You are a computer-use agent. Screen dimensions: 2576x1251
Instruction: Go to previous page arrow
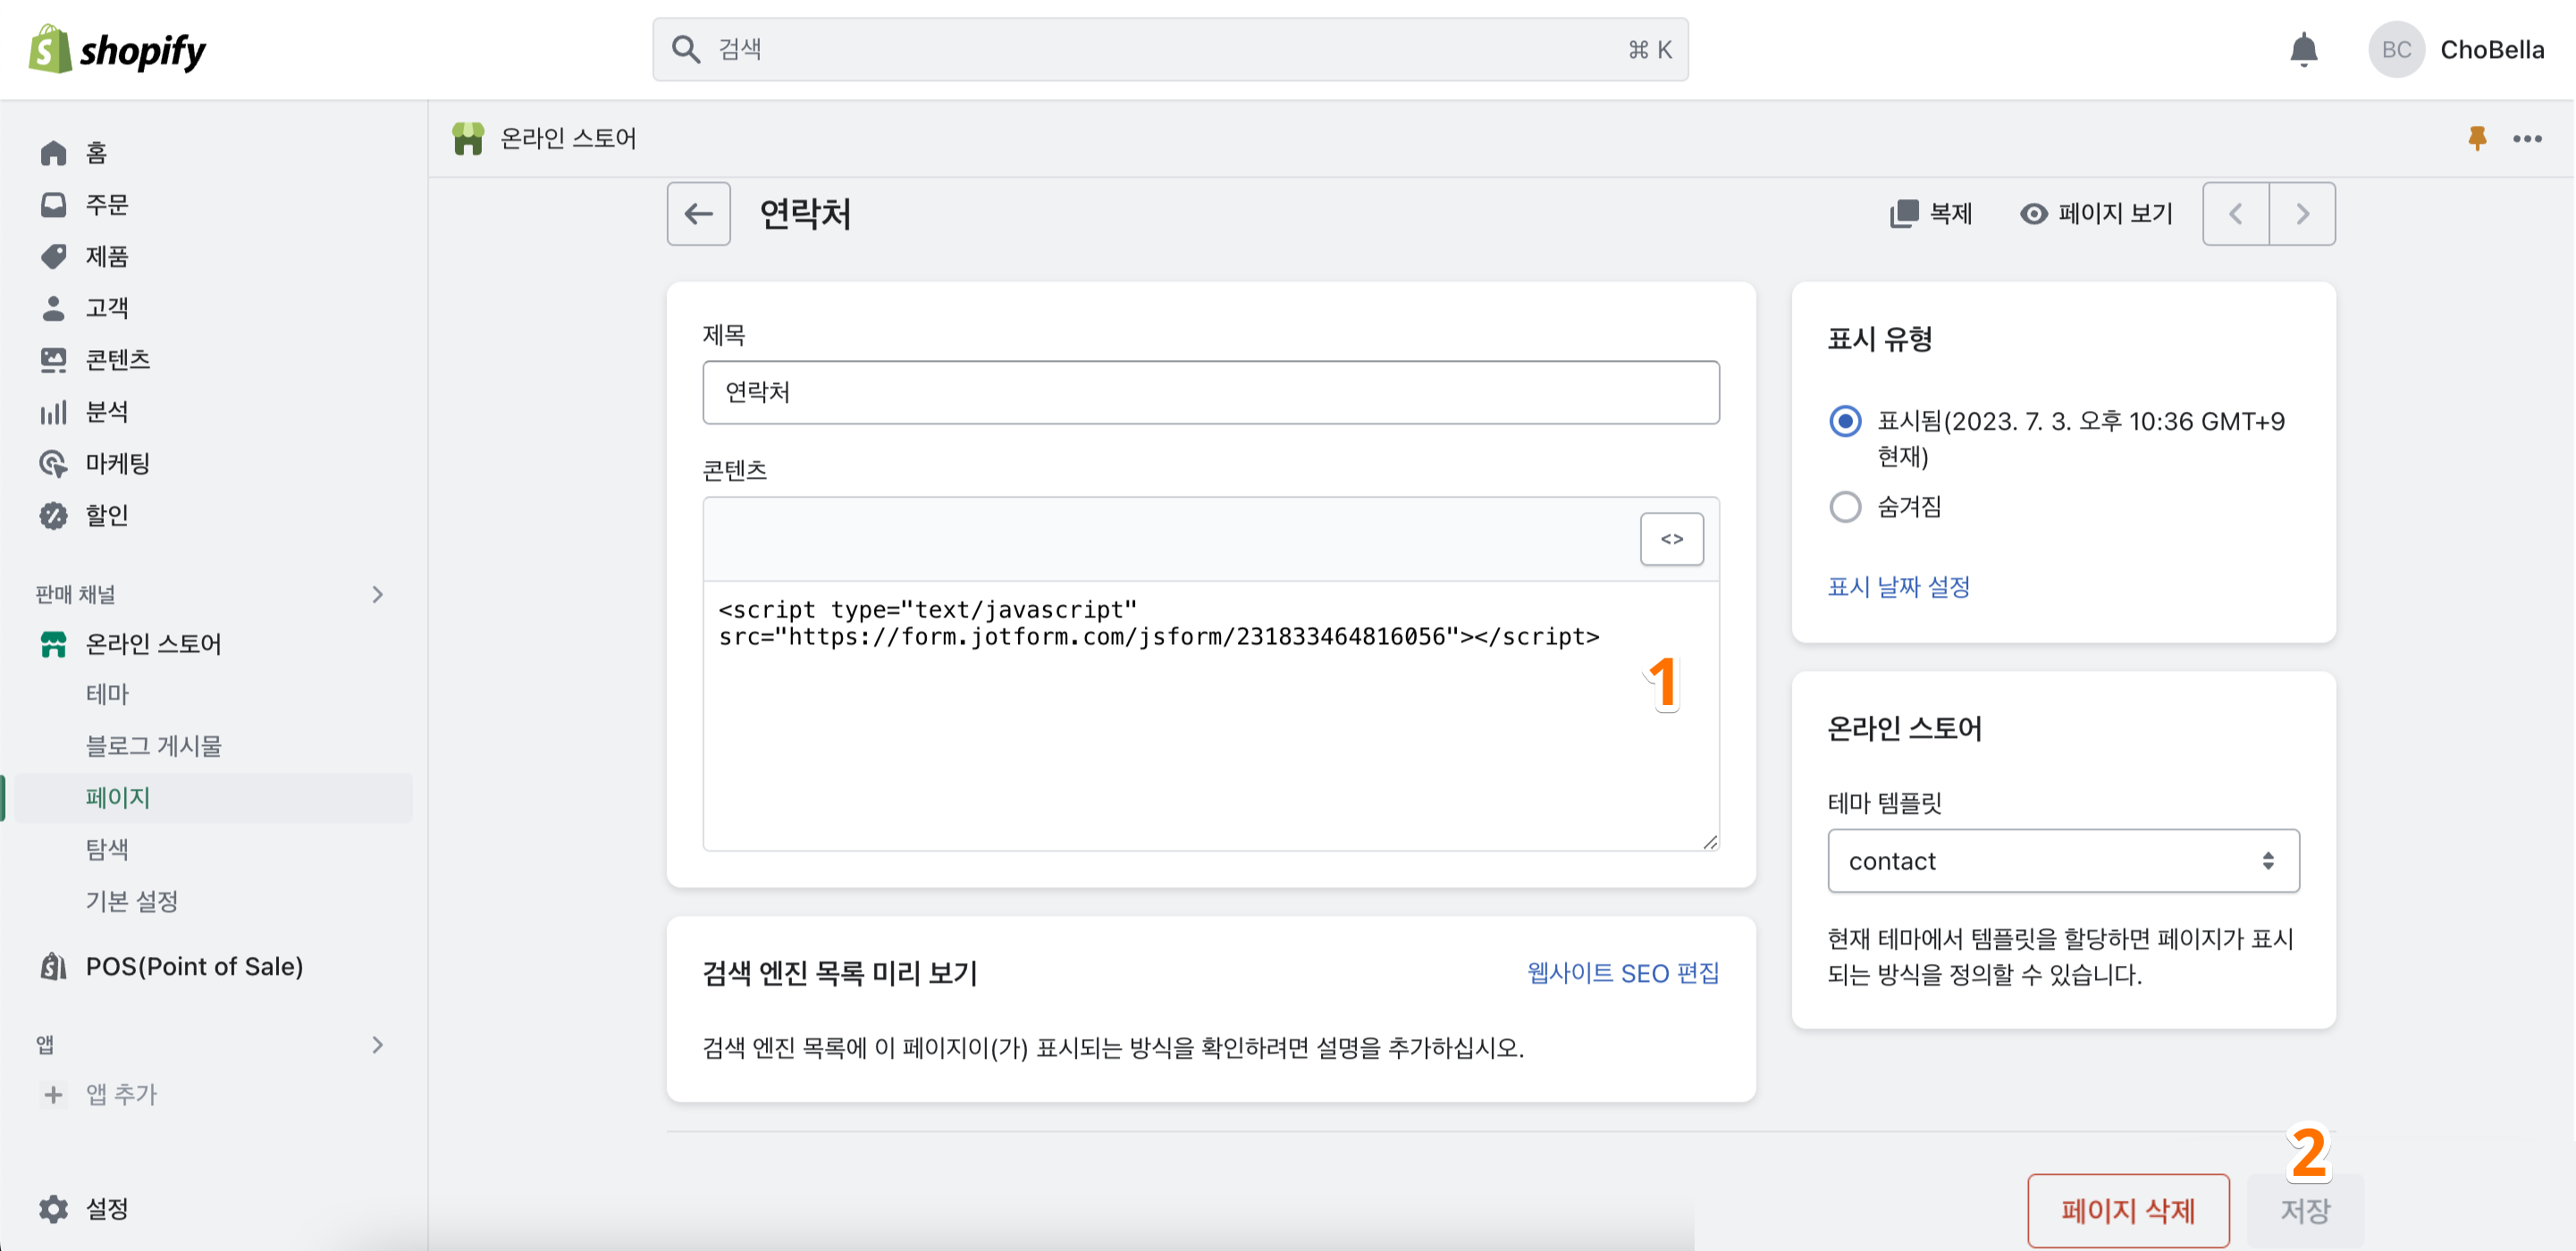2236,213
